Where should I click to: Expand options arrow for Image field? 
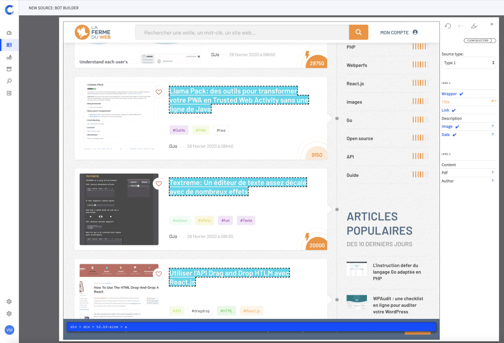[493, 126]
